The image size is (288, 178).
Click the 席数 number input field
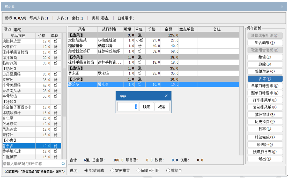128,107
